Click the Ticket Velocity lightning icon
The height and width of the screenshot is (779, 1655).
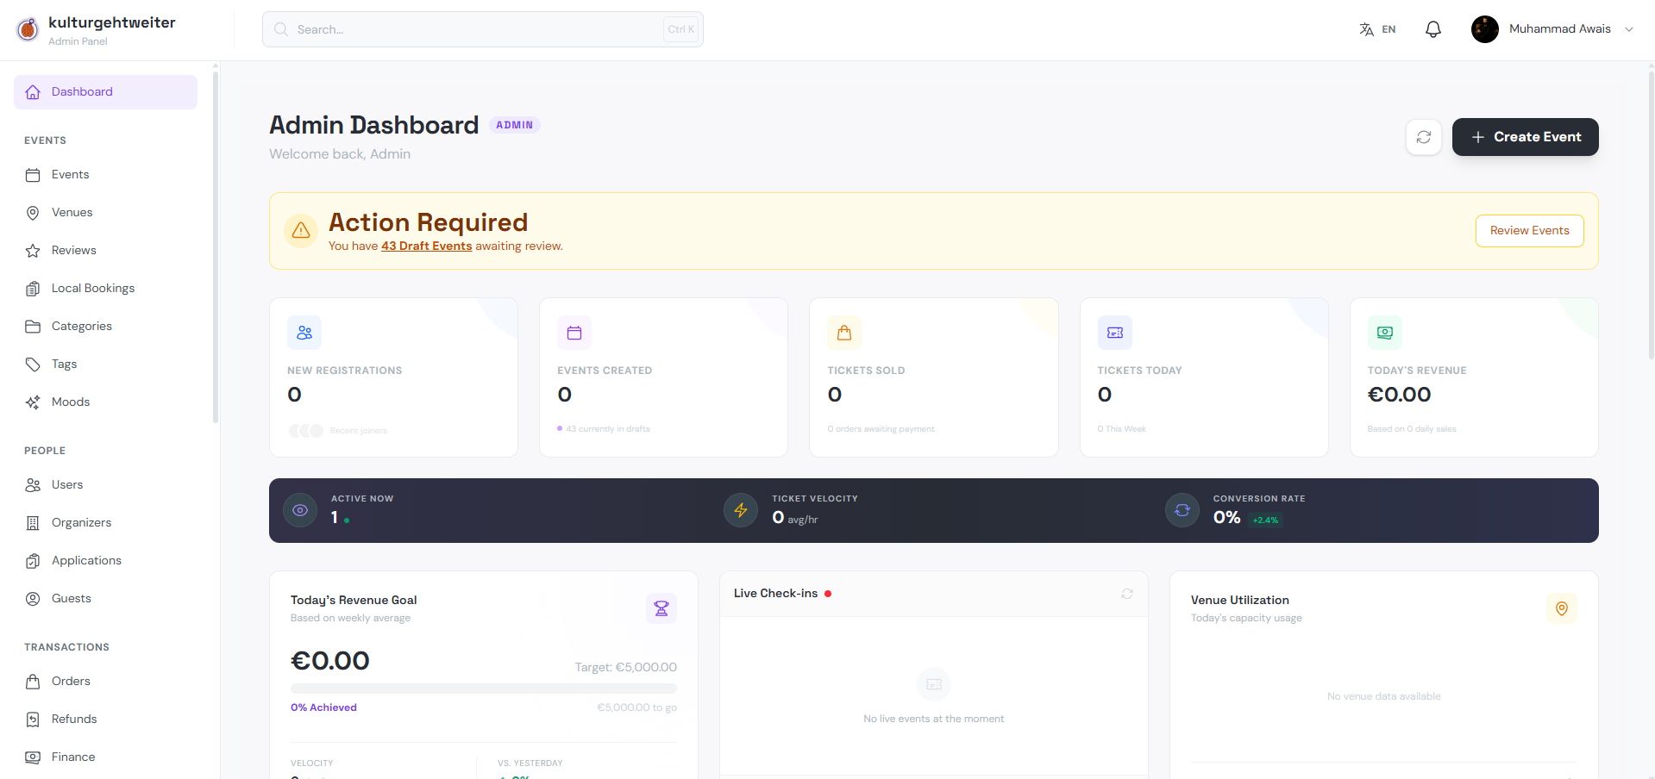coord(741,510)
